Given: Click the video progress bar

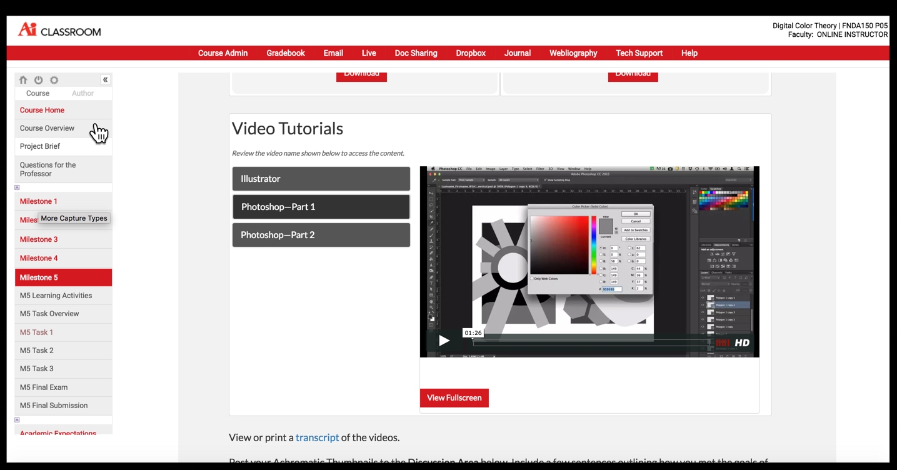Looking at the screenshot, I should [591, 342].
